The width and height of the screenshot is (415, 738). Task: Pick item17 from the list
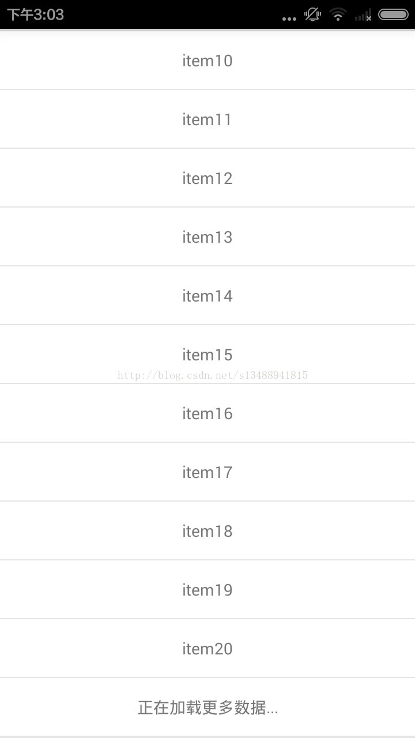207,472
